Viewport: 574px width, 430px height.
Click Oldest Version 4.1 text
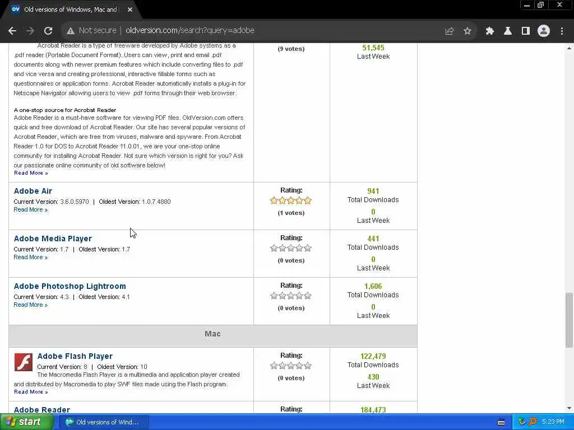[104, 297]
